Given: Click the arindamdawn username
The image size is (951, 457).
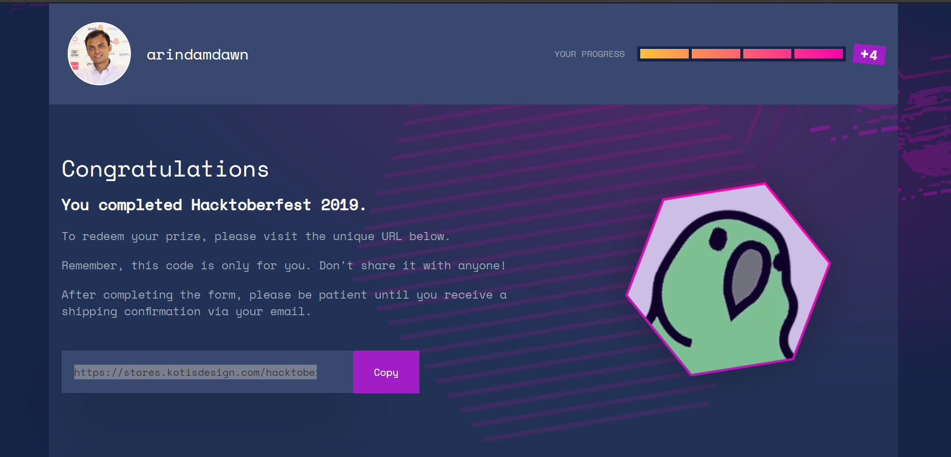Looking at the screenshot, I should pyautogui.click(x=198, y=54).
